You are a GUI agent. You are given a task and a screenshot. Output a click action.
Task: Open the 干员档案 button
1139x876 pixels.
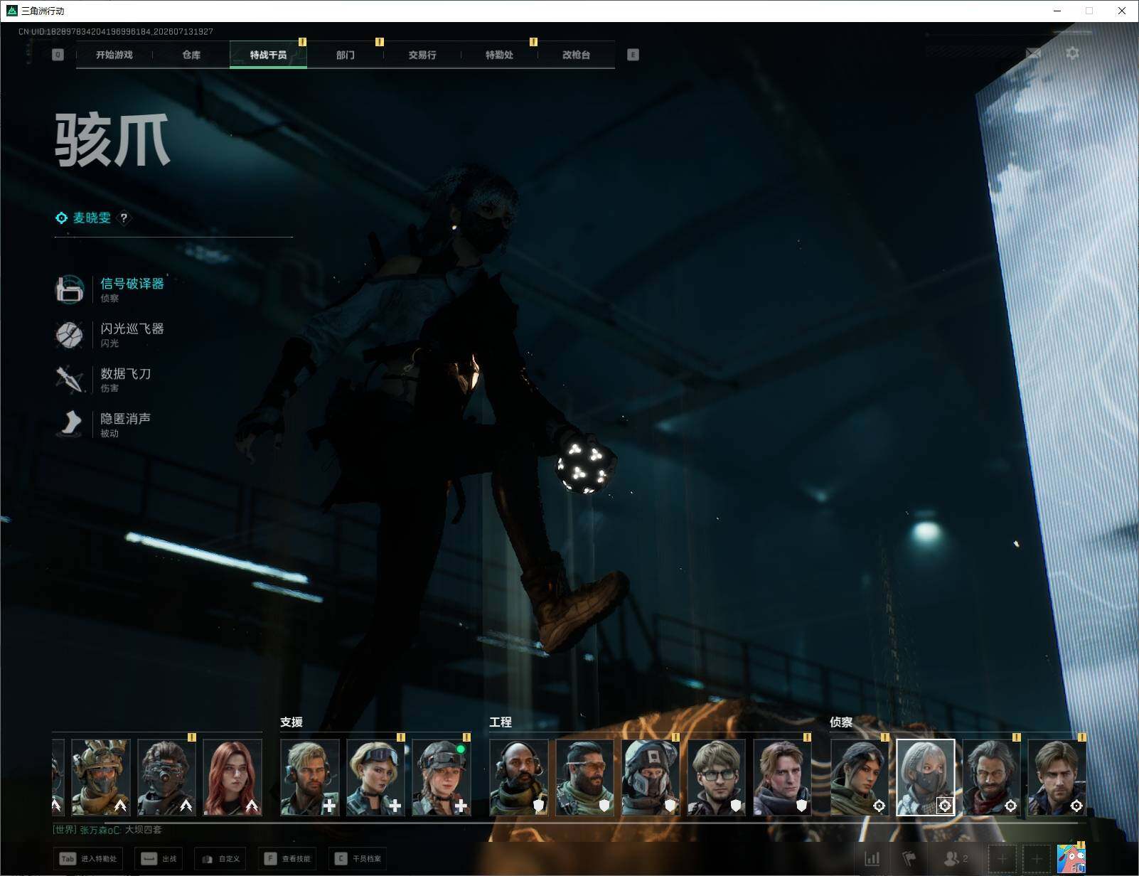[x=358, y=859]
